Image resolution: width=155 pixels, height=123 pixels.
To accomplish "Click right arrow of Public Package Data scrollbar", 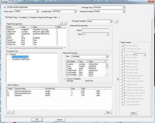I will 65,48.
